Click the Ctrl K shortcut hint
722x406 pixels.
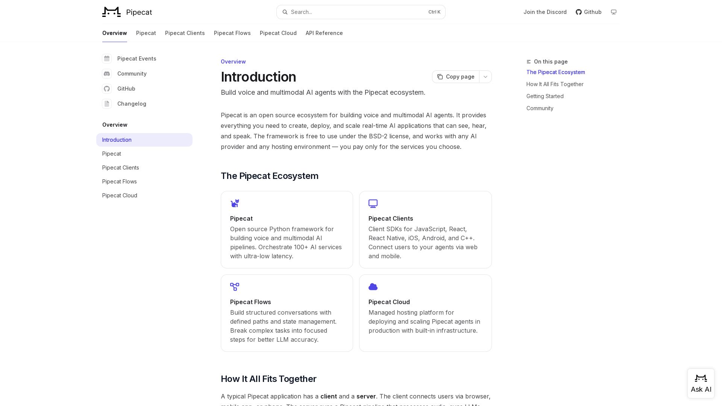point(434,12)
